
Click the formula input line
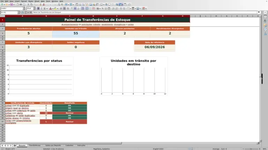144,12
